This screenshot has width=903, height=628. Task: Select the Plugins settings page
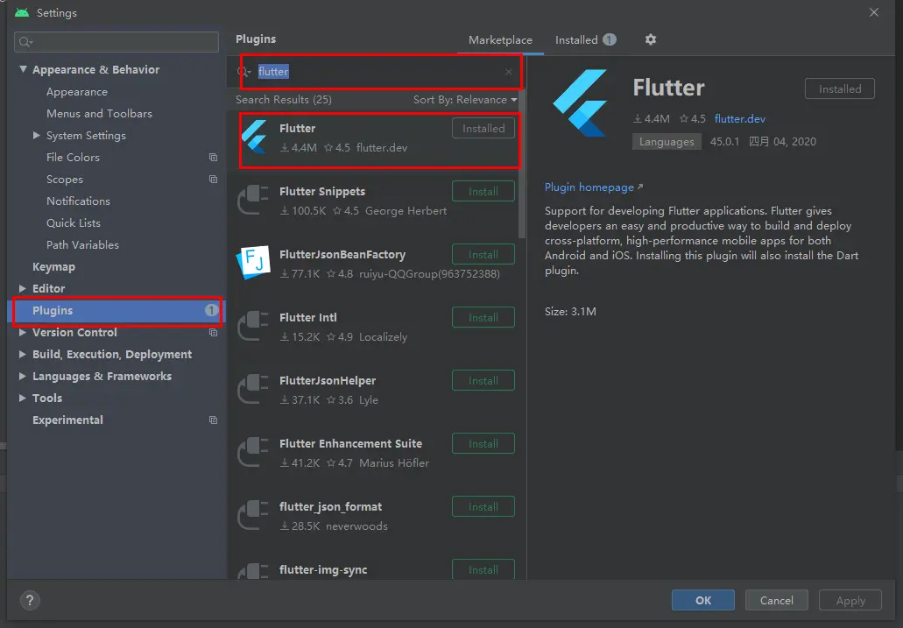pyautogui.click(x=117, y=311)
